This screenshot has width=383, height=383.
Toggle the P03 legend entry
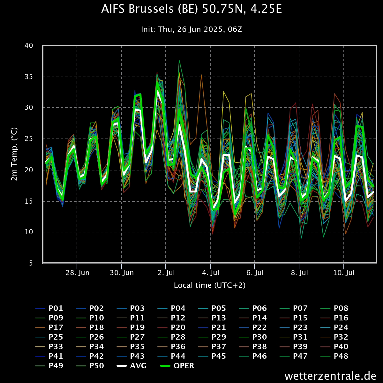pyautogui.click(x=131, y=308)
